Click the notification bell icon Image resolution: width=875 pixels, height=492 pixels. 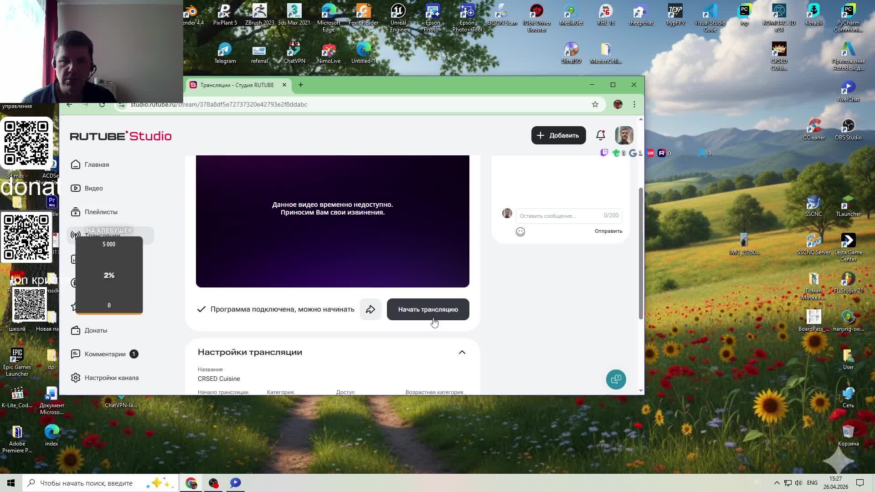[x=601, y=135]
